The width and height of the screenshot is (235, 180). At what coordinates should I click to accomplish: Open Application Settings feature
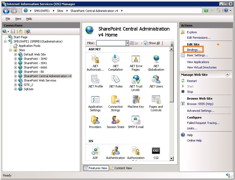[95, 103]
